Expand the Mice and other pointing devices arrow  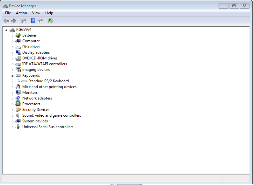tap(12, 87)
